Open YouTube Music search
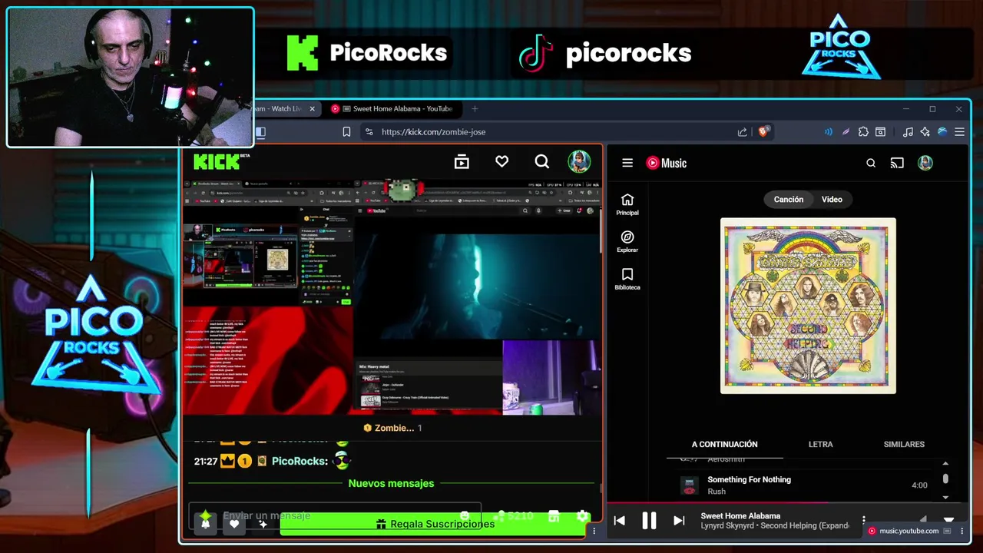Screen dimensions: 983x553 pos(871,163)
